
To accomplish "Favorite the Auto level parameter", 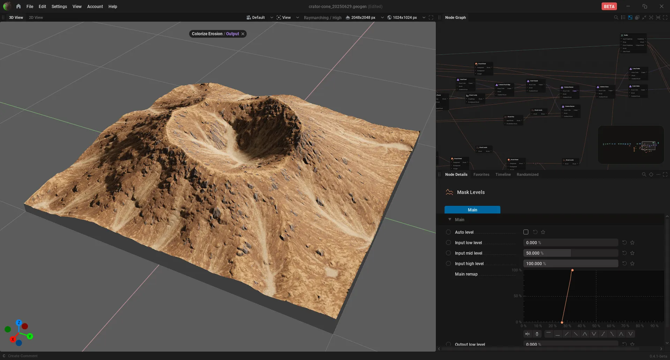I will tap(543, 232).
